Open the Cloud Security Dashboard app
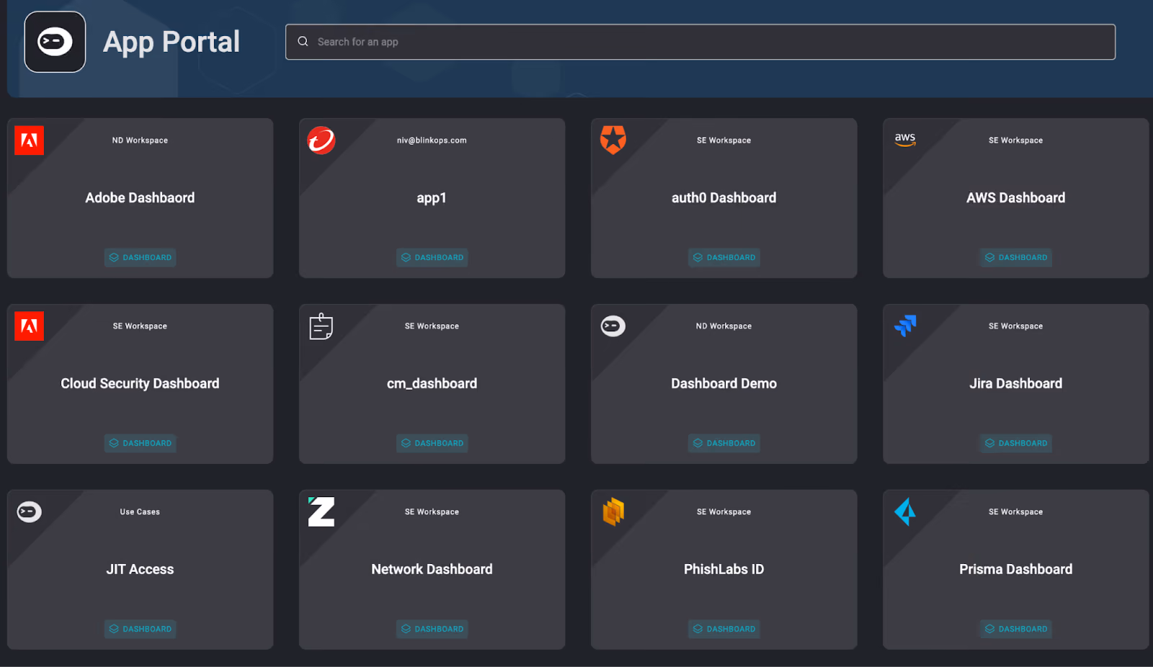Screen dimensions: 1153x667 (140, 384)
